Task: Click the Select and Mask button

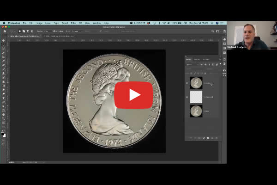Action: [x=128, y=31]
